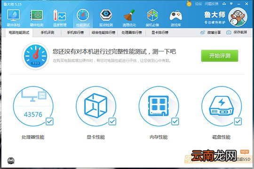Switch to the 处理器排行榜 tab
The height and width of the screenshot is (169, 254).
[x=132, y=33]
